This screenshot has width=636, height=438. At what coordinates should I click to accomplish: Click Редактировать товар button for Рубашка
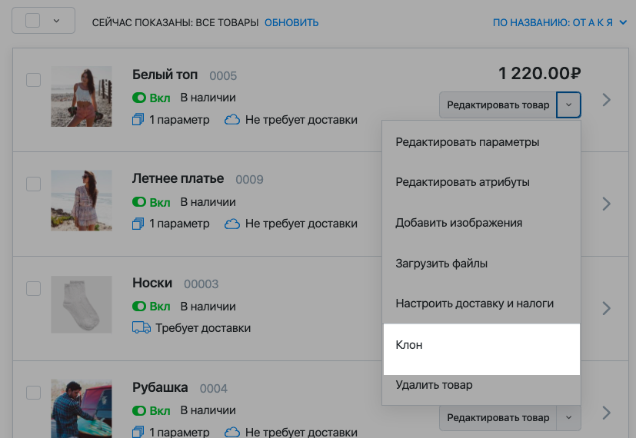click(498, 418)
